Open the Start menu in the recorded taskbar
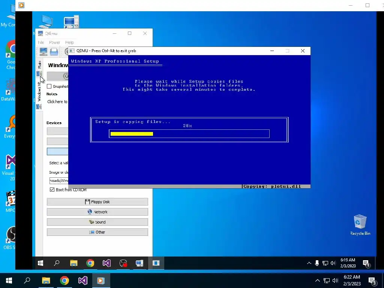The width and height of the screenshot is (384, 288). pos(40,263)
